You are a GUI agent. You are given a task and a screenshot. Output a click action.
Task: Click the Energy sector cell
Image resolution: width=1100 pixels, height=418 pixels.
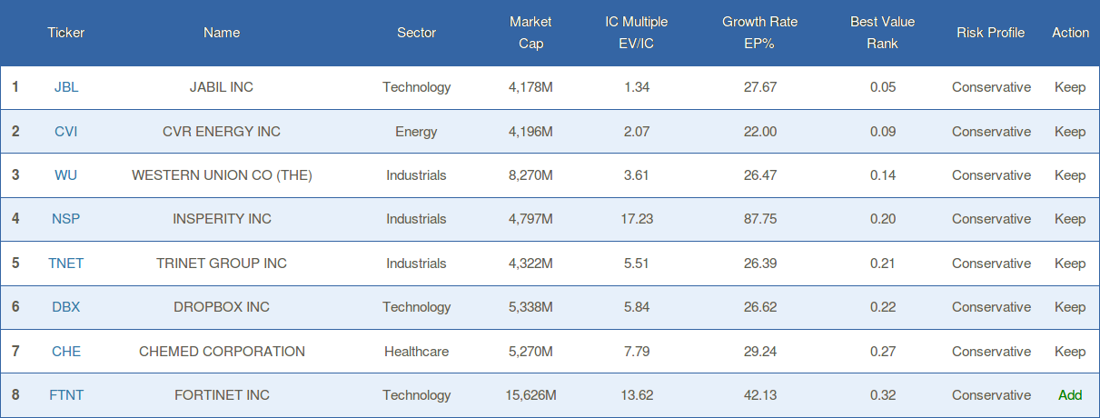[x=417, y=132]
